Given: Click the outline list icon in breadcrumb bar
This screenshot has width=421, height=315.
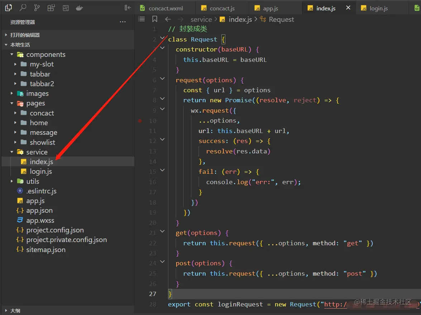Looking at the screenshot, I should 142,19.
